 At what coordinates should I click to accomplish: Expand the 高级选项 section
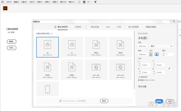pos(143,77)
